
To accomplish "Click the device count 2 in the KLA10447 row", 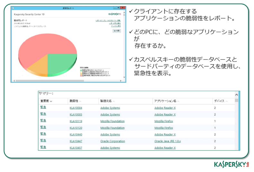I will pyautogui.click(x=215, y=141).
